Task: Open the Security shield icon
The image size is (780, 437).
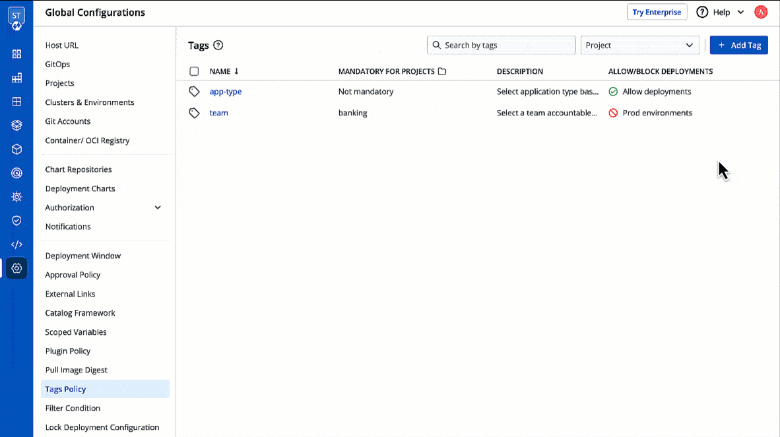Action: click(16, 220)
